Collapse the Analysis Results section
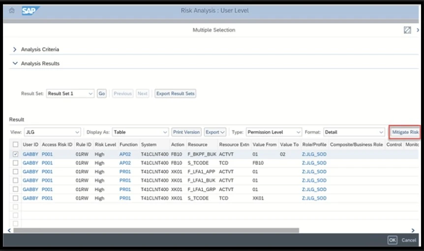The image size is (424, 251). (15, 63)
